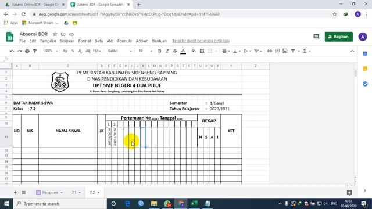Viewport: 372px width, 209px height.
Task: Star the Absensi BDR document
Action: click(55, 34)
